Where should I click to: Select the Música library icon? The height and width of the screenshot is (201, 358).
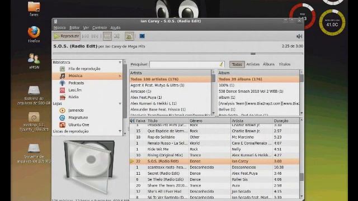62,76
